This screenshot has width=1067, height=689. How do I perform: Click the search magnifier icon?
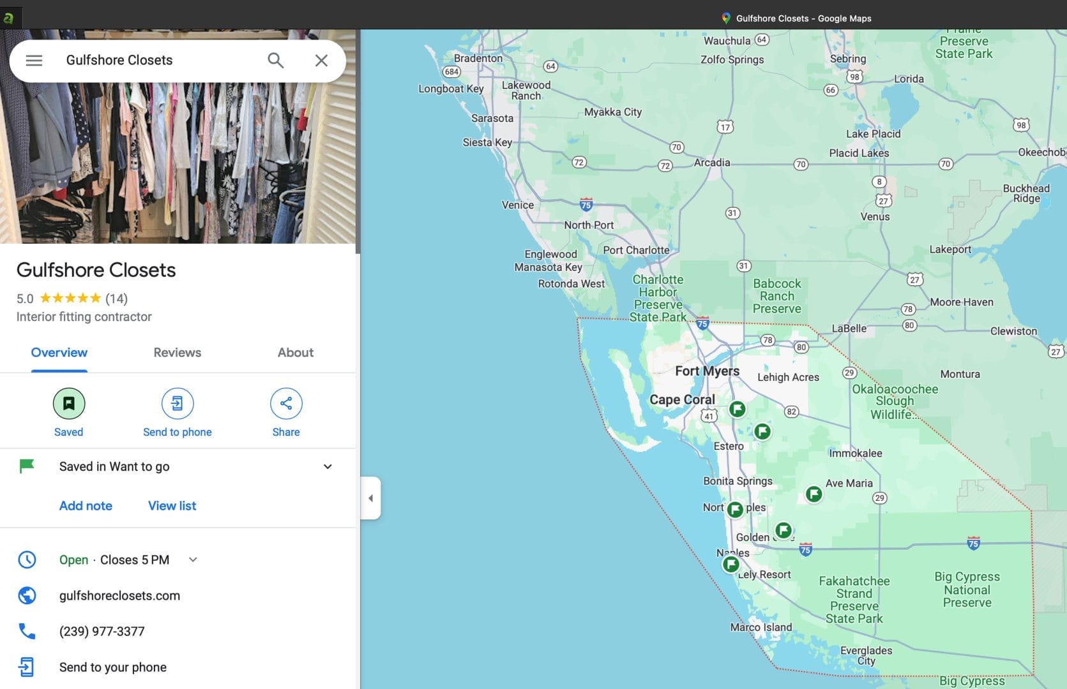pos(276,61)
